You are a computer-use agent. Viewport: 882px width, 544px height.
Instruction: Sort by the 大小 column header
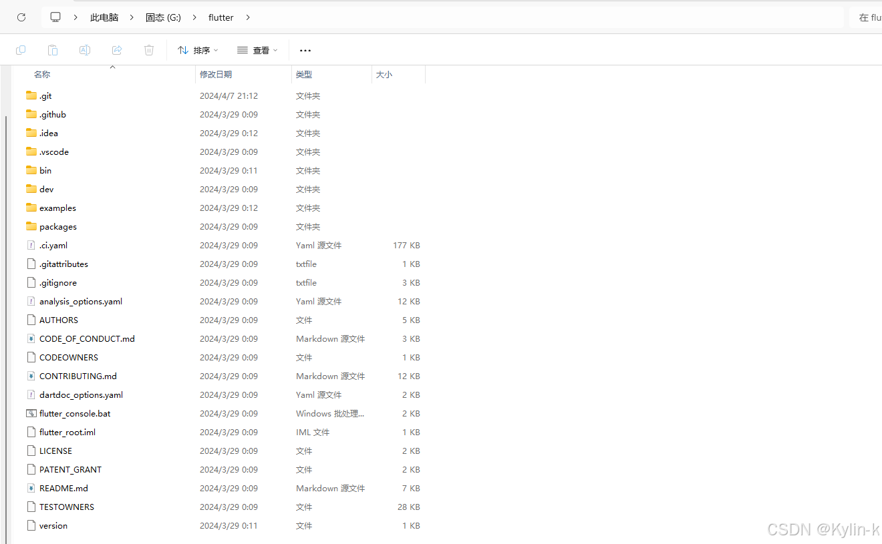pyautogui.click(x=384, y=75)
